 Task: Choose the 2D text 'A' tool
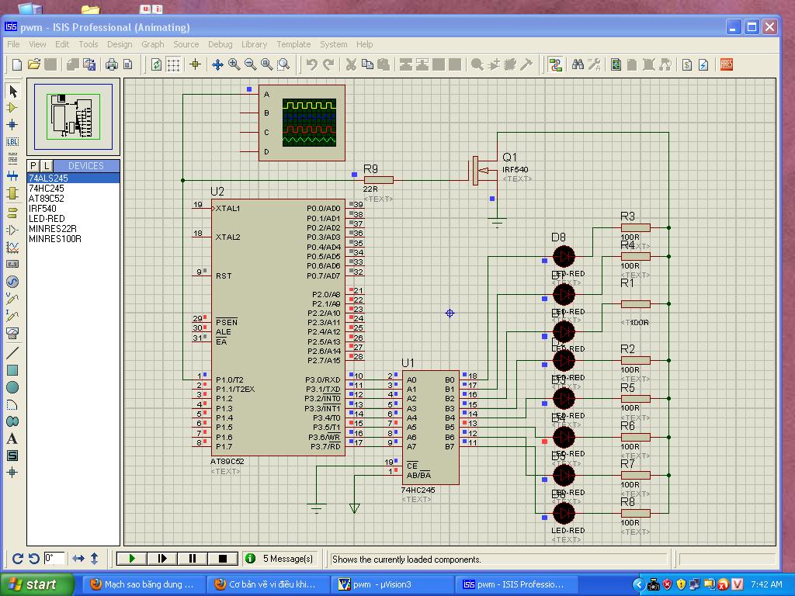[12, 438]
